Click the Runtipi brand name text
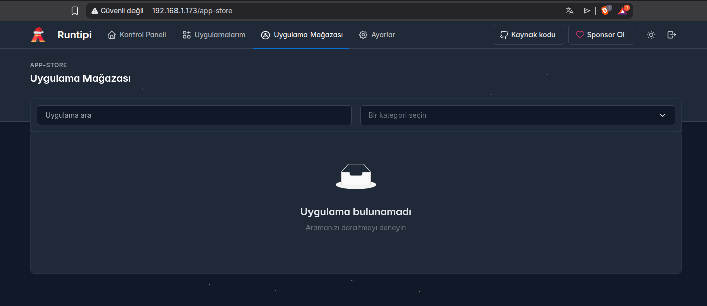707x306 pixels. pyautogui.click(x=74, y=35)
